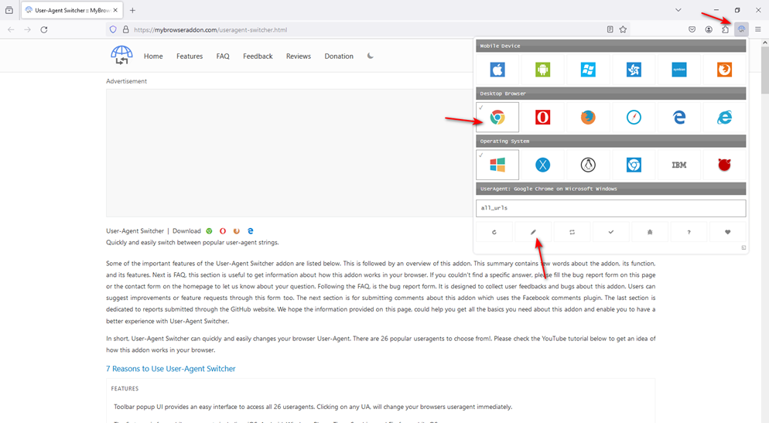Click the site umbrella logo

point(121,55)
